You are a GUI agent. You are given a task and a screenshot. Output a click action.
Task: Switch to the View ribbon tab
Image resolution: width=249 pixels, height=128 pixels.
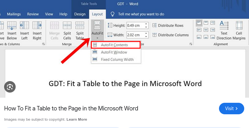[x=49, y=14]
